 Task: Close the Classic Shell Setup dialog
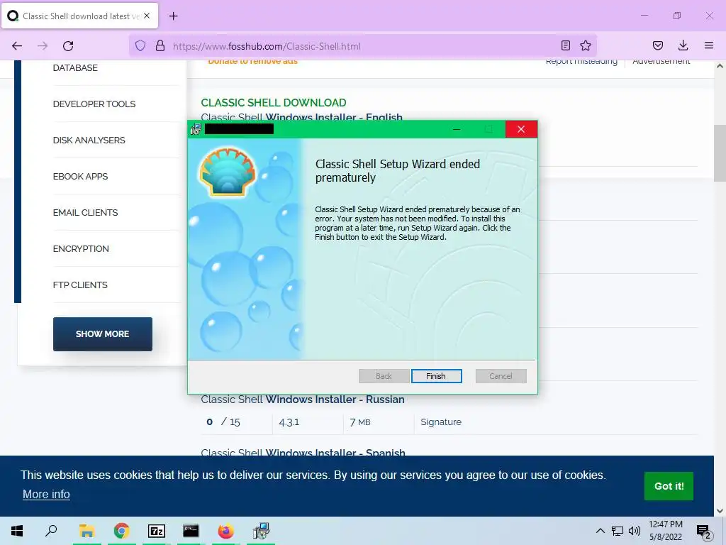[521, 129]
